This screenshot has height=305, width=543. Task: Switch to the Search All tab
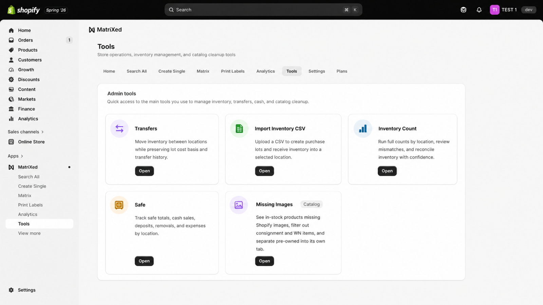(x=137, y=71)
